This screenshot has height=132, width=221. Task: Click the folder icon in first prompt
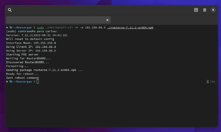tap(11, 28)
